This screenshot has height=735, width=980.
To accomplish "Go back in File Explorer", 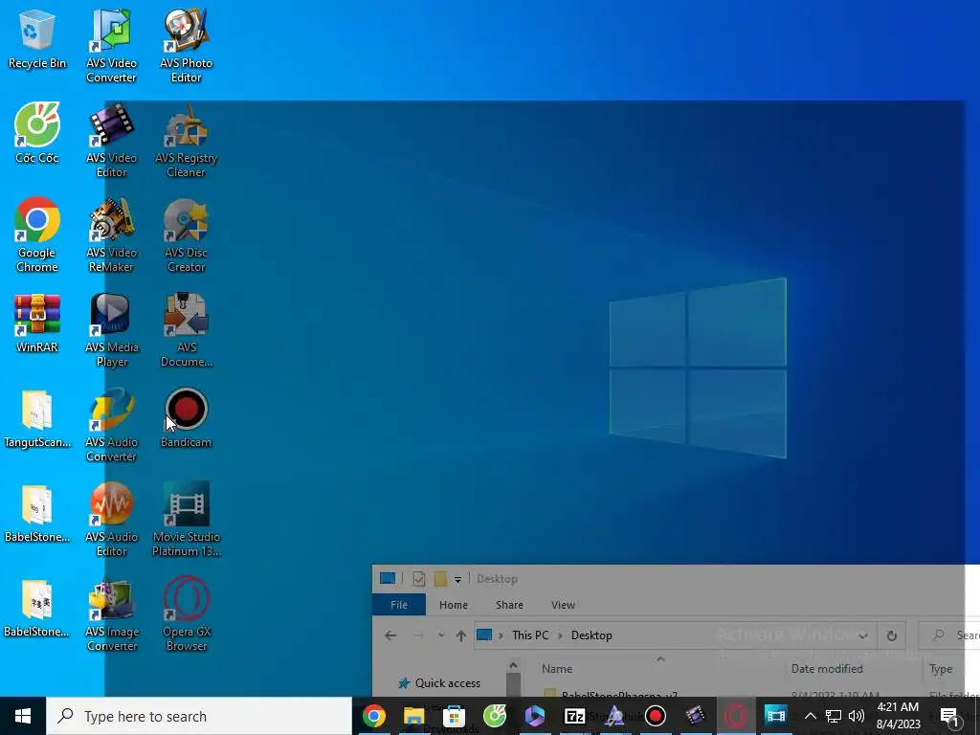I will click(x=390, y=635).
